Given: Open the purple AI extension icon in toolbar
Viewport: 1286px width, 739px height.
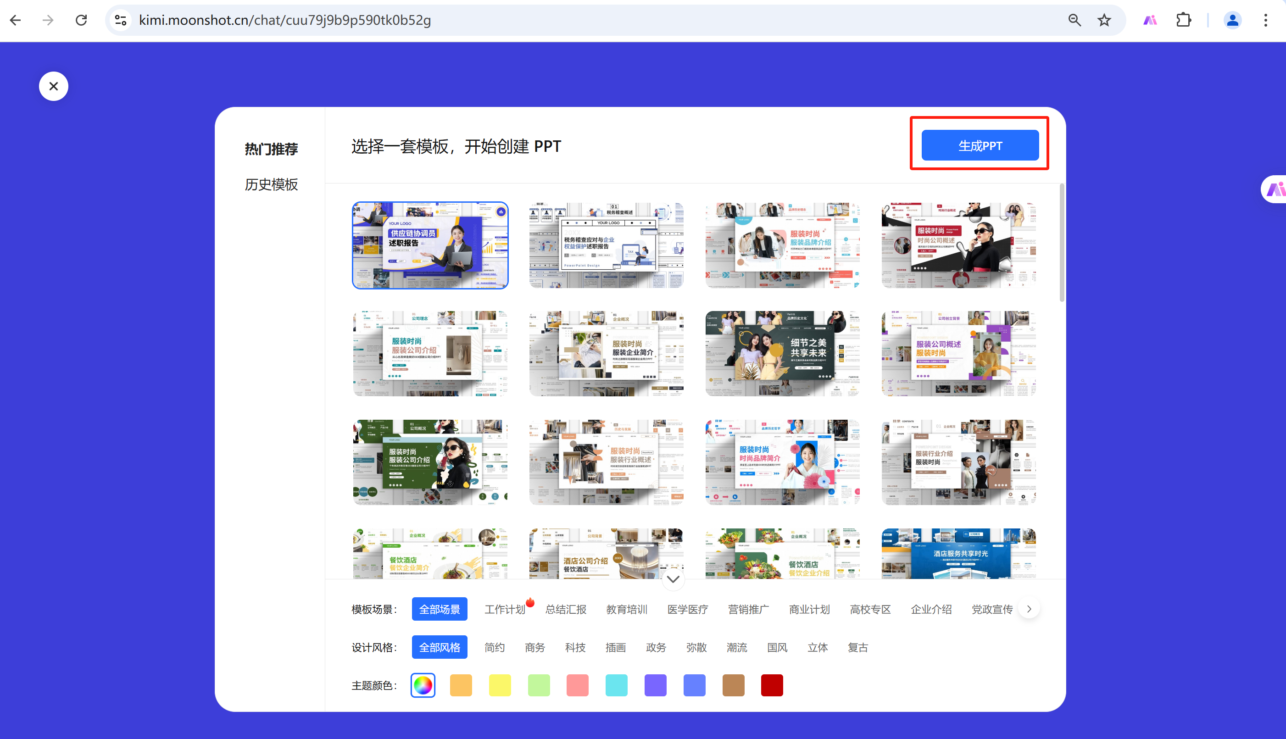Looking at the screenshot, I should coord(1150,20).
